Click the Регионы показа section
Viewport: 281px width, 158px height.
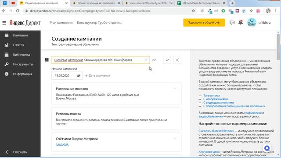click(116, 118)
